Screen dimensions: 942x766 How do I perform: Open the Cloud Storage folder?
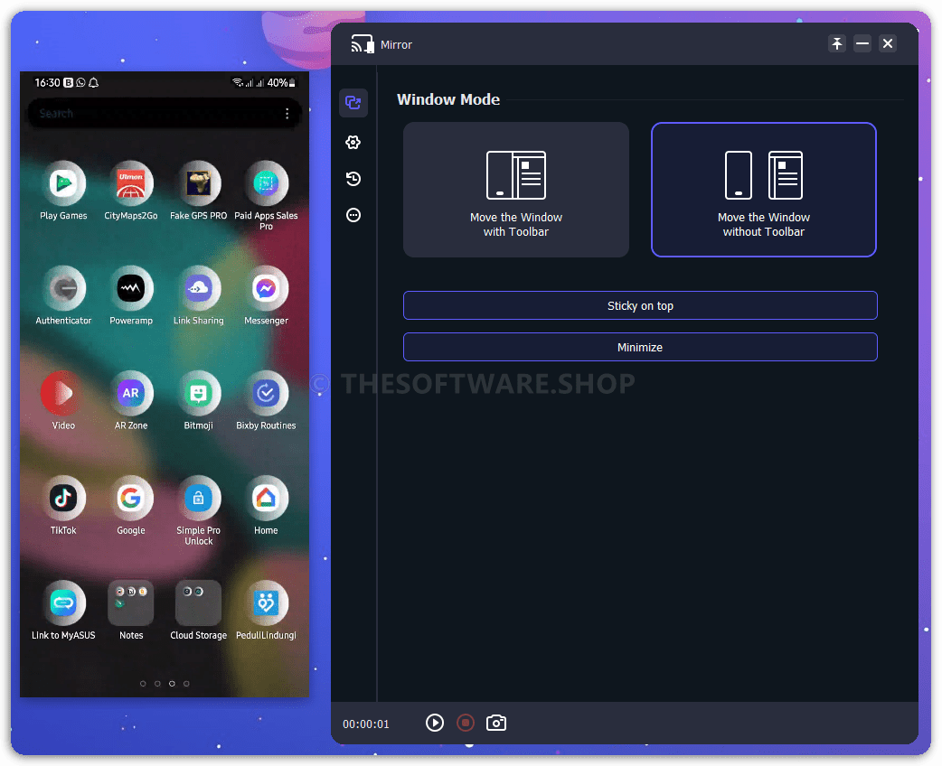point(198,603)
